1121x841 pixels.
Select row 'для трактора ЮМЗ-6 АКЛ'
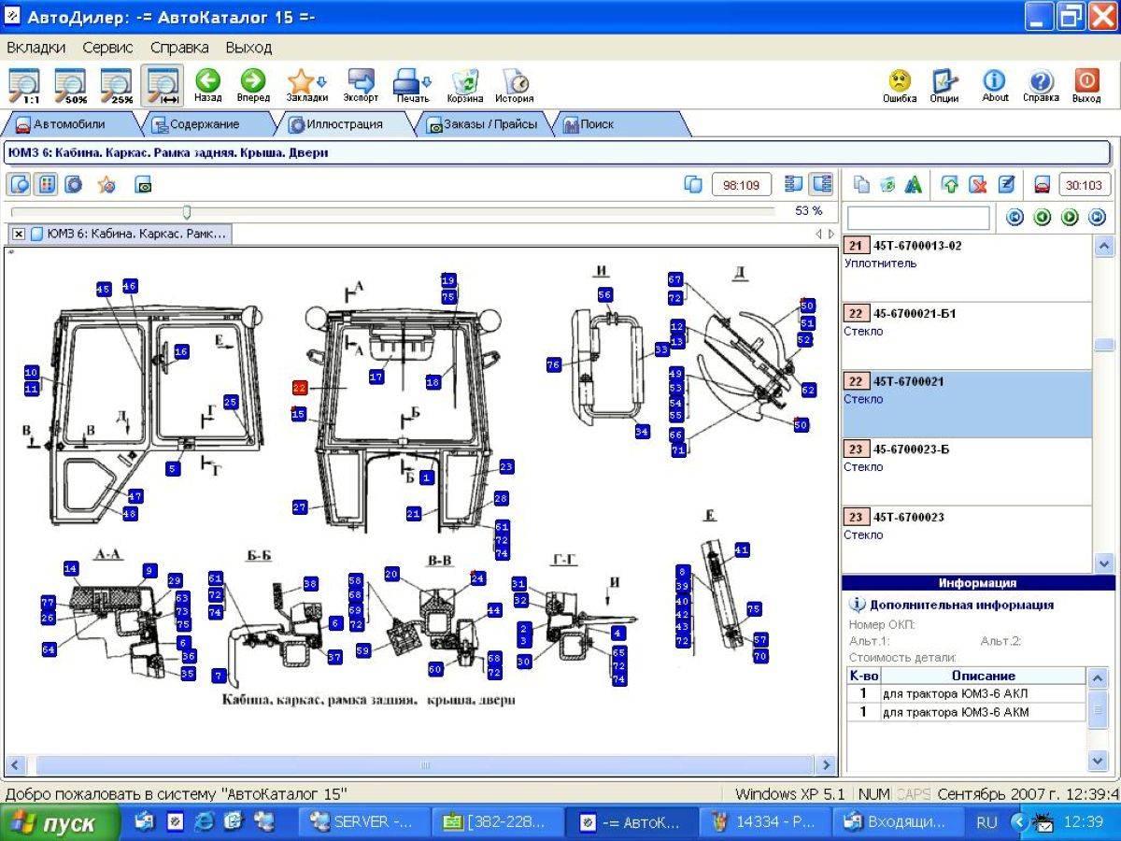[x=966, y=693]
